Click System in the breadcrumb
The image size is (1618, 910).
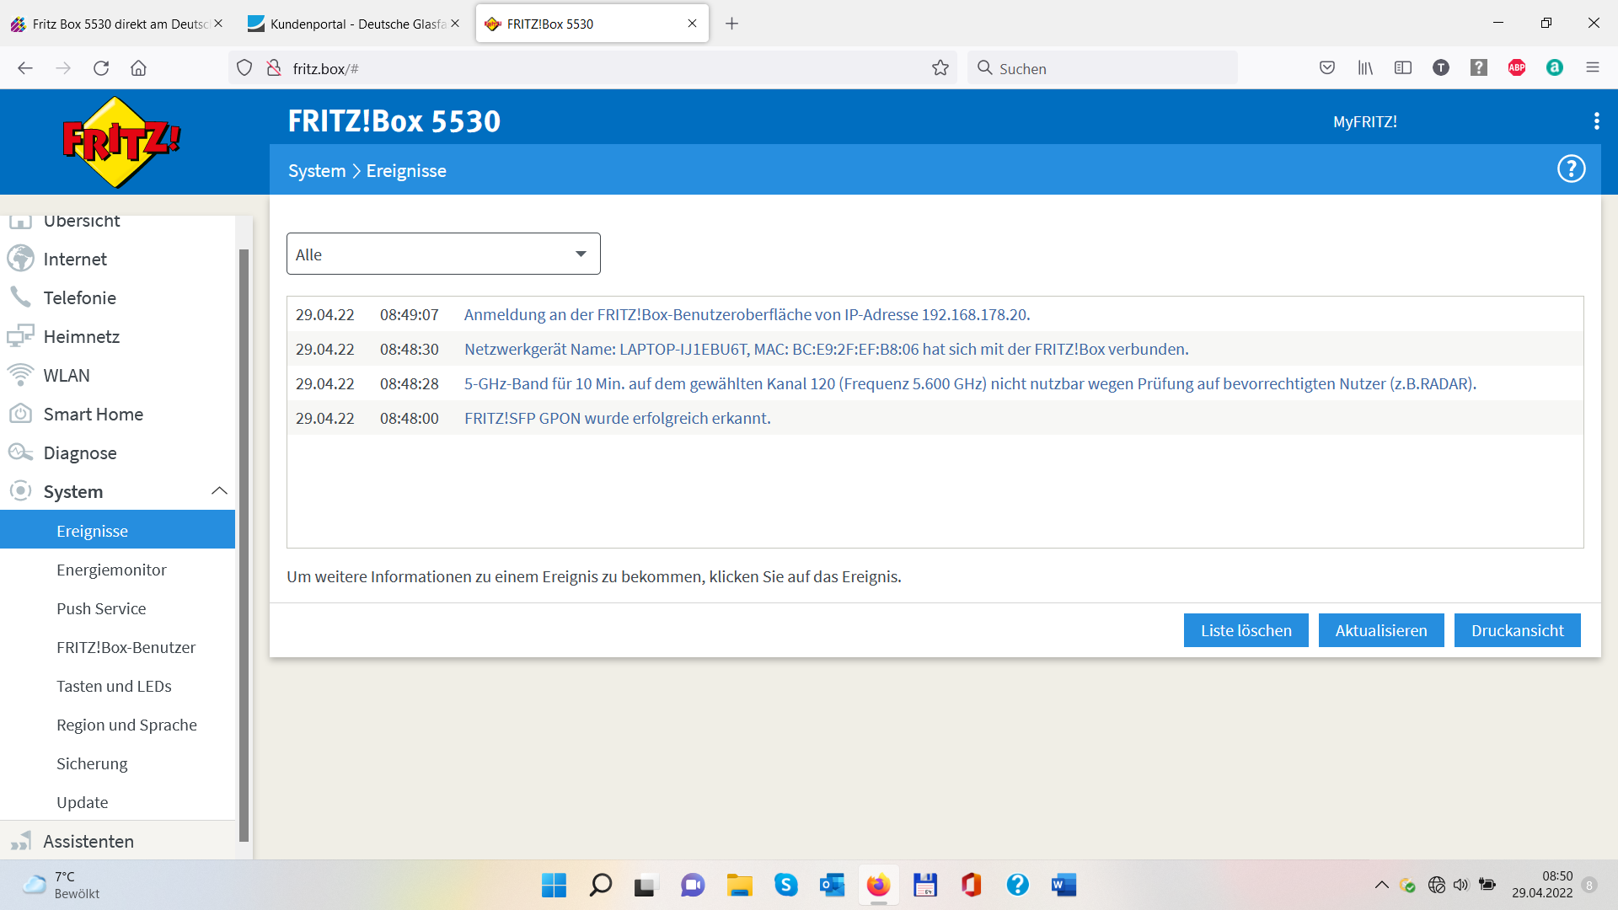[317, 170]
